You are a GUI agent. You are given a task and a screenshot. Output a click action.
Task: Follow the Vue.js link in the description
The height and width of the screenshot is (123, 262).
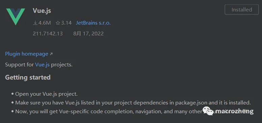point(42,65)
